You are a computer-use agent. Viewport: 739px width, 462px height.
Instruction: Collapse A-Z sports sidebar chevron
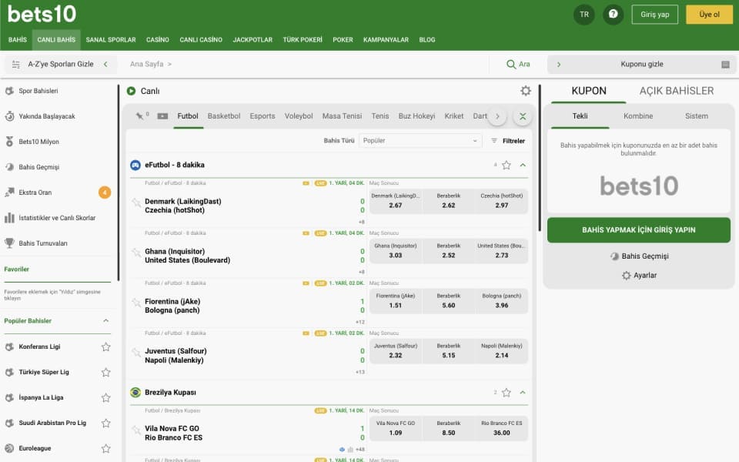(105, 64)
